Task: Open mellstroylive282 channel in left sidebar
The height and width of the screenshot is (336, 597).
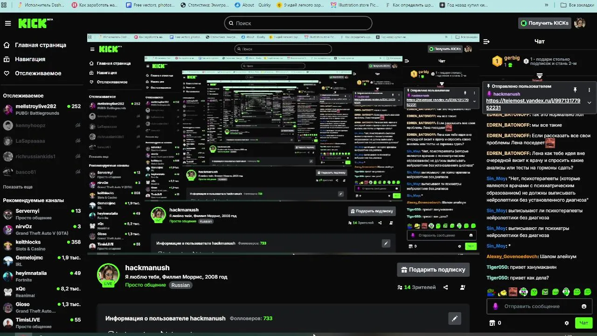Action: coord(42,110)
